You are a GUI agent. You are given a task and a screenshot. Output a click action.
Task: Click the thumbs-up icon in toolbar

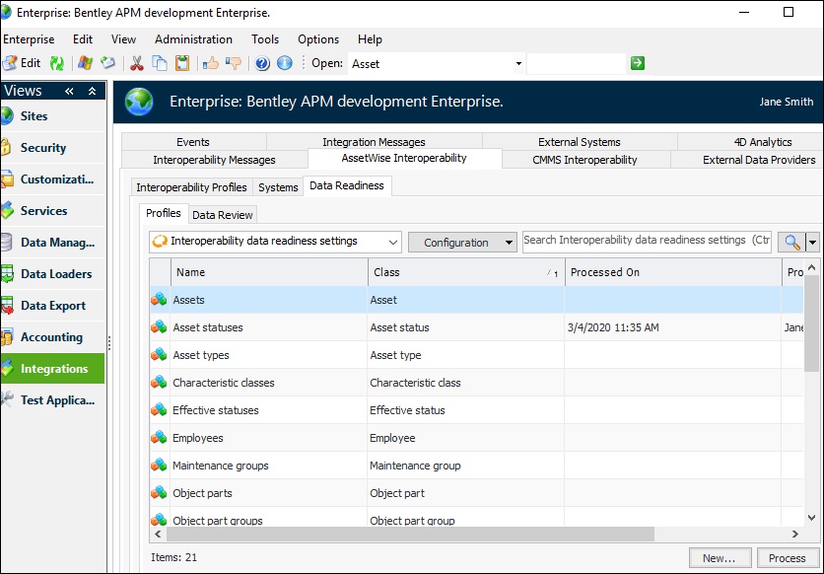(x=210, y=63)
